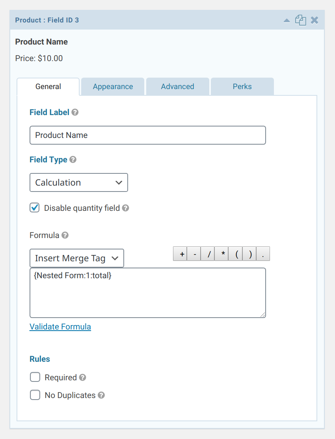Switch to the Appearance tab
This screenshot has height=439, width=335.
point(112,86)
